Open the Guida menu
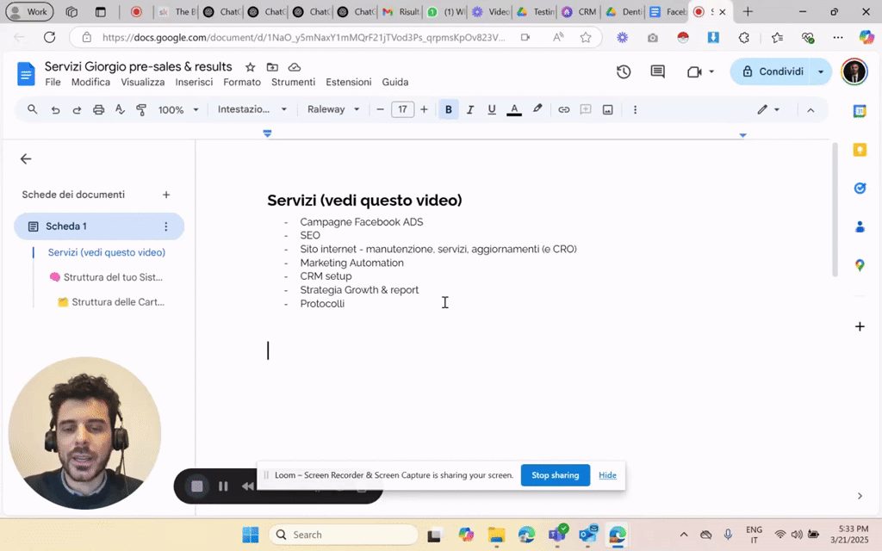The image size is (882, 551). tap(395, 82)
